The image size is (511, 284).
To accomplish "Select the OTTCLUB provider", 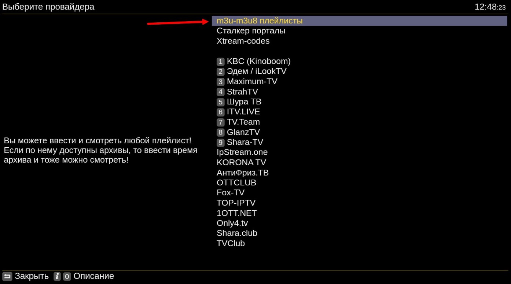I will point(236,182).
